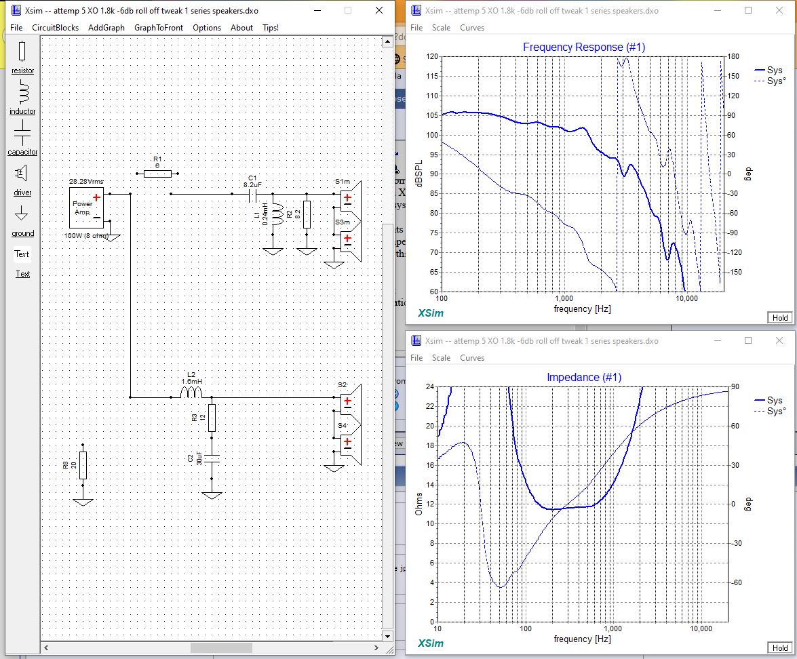Open the Options menu
Image resolution: width=797 pixels, height=659 pixels.
pyautogui.click(x=207, y=27)
